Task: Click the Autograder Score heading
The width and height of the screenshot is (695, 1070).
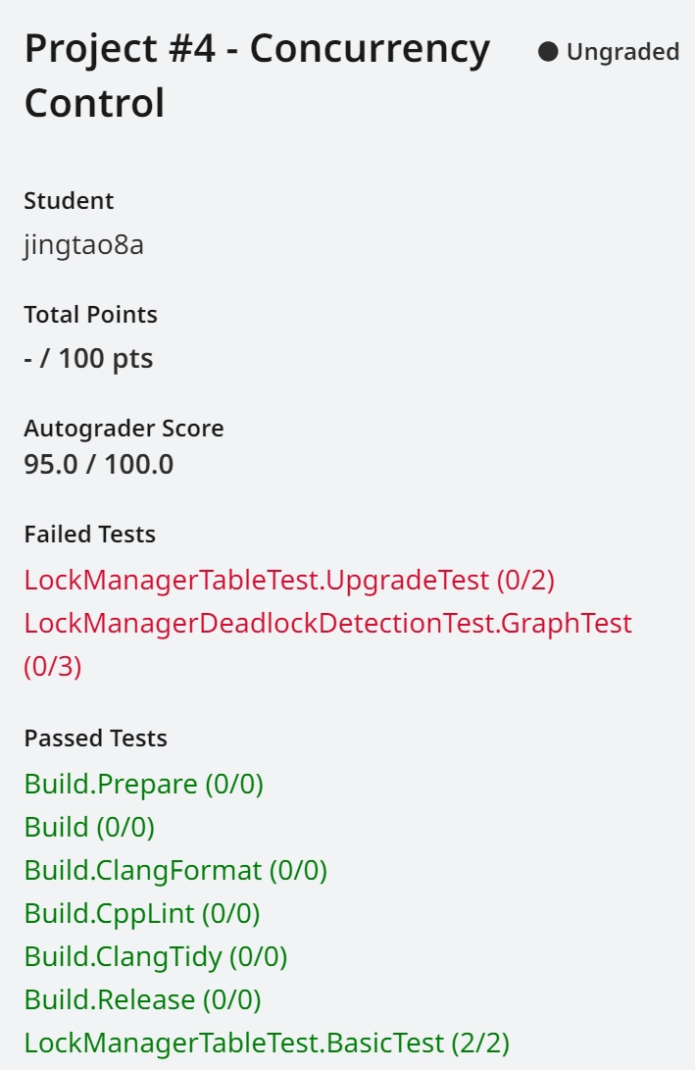Action: [124, 429]
